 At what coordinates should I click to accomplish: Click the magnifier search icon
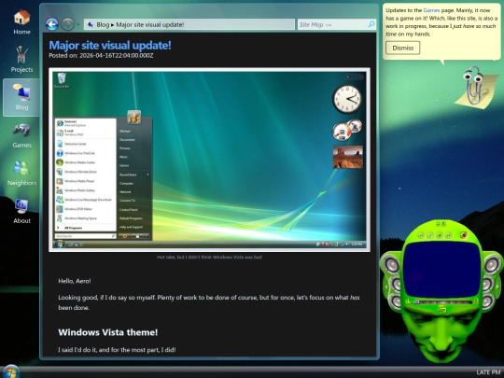[371, 24]
